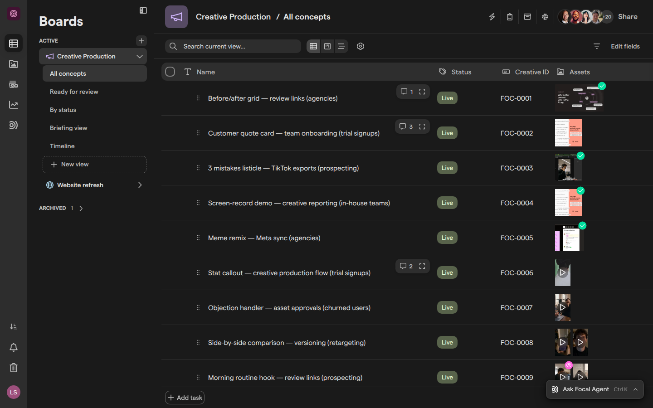Collapse the Creative Production board chevron
The width and height of the screenshot is (653, 408).
click(140, 56)
